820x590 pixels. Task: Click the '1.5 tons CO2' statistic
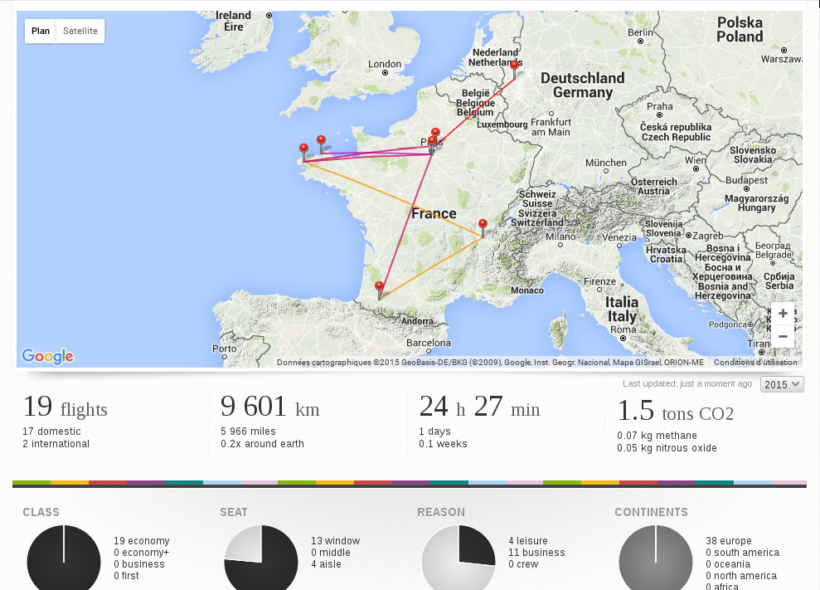tap(675, 411)
